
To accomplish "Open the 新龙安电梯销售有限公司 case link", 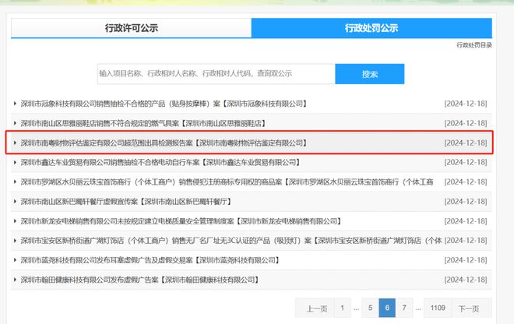I will click(x=181, y=221).
